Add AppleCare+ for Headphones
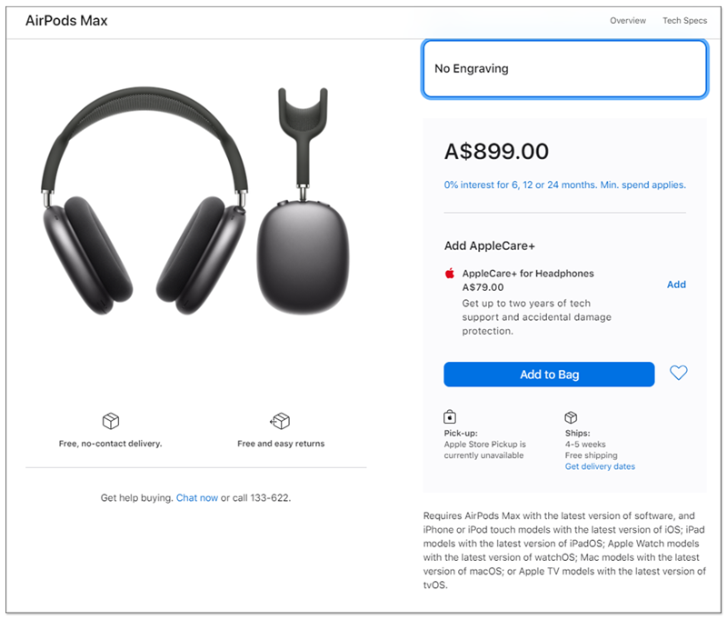727x620 pixels. 676,285
